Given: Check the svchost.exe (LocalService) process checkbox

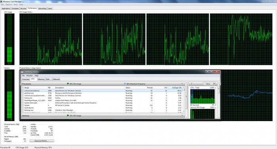Looking at the screenshot, I should (23, 96).
